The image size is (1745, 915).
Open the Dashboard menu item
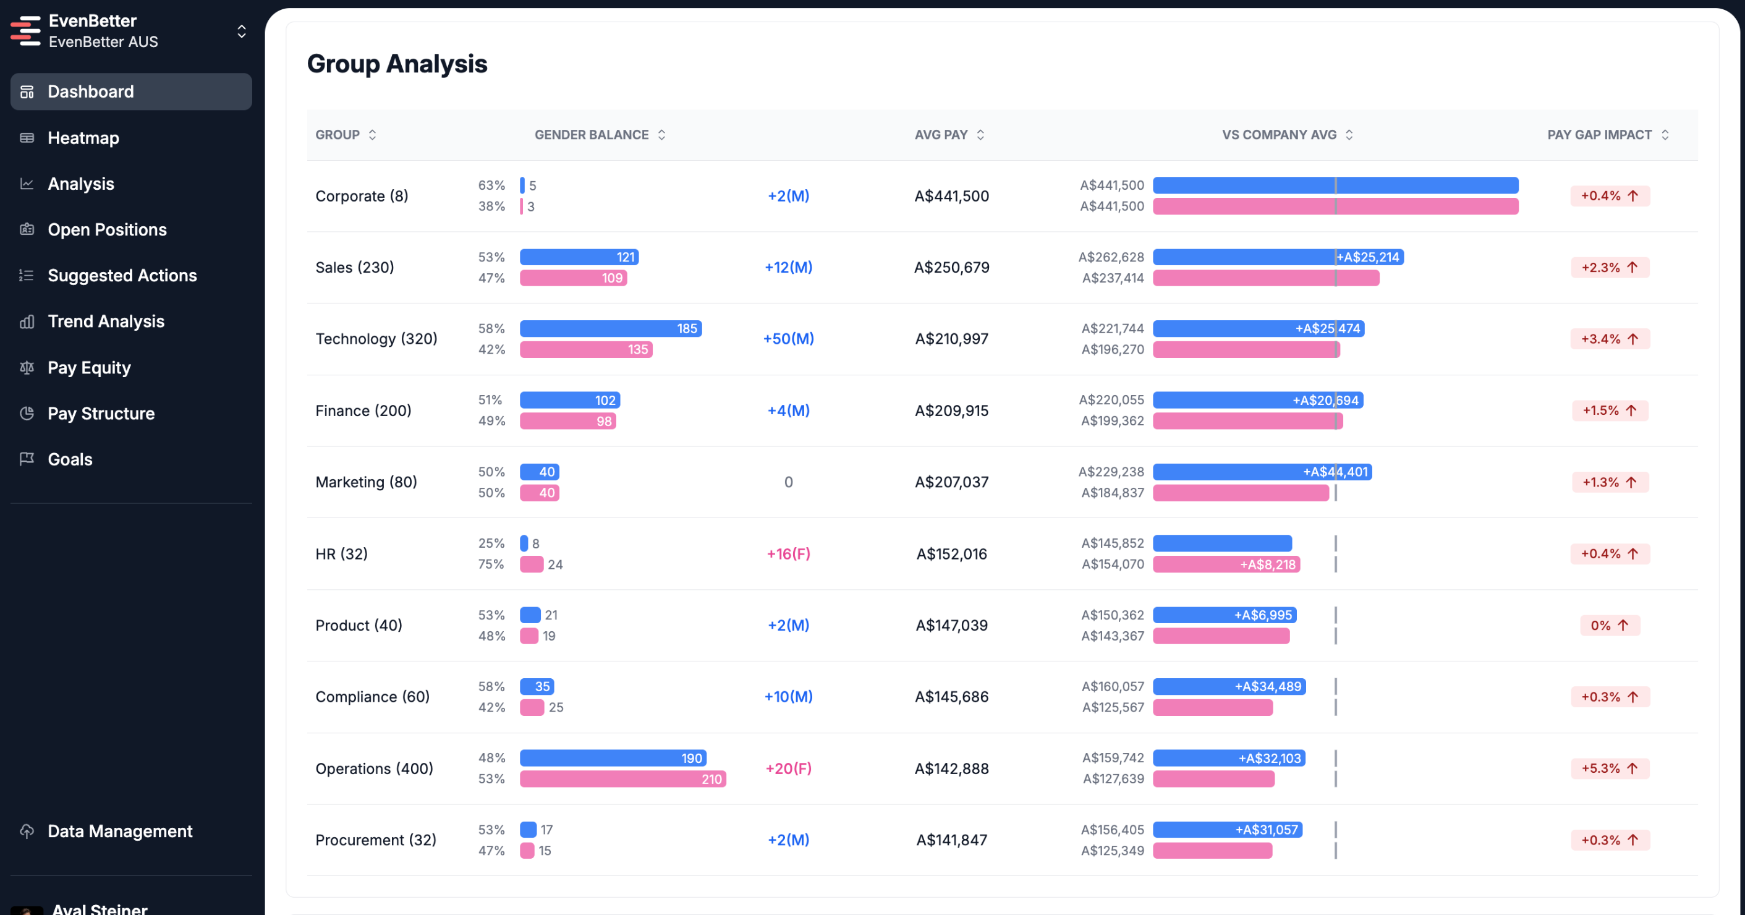click(x=132, y=91)
